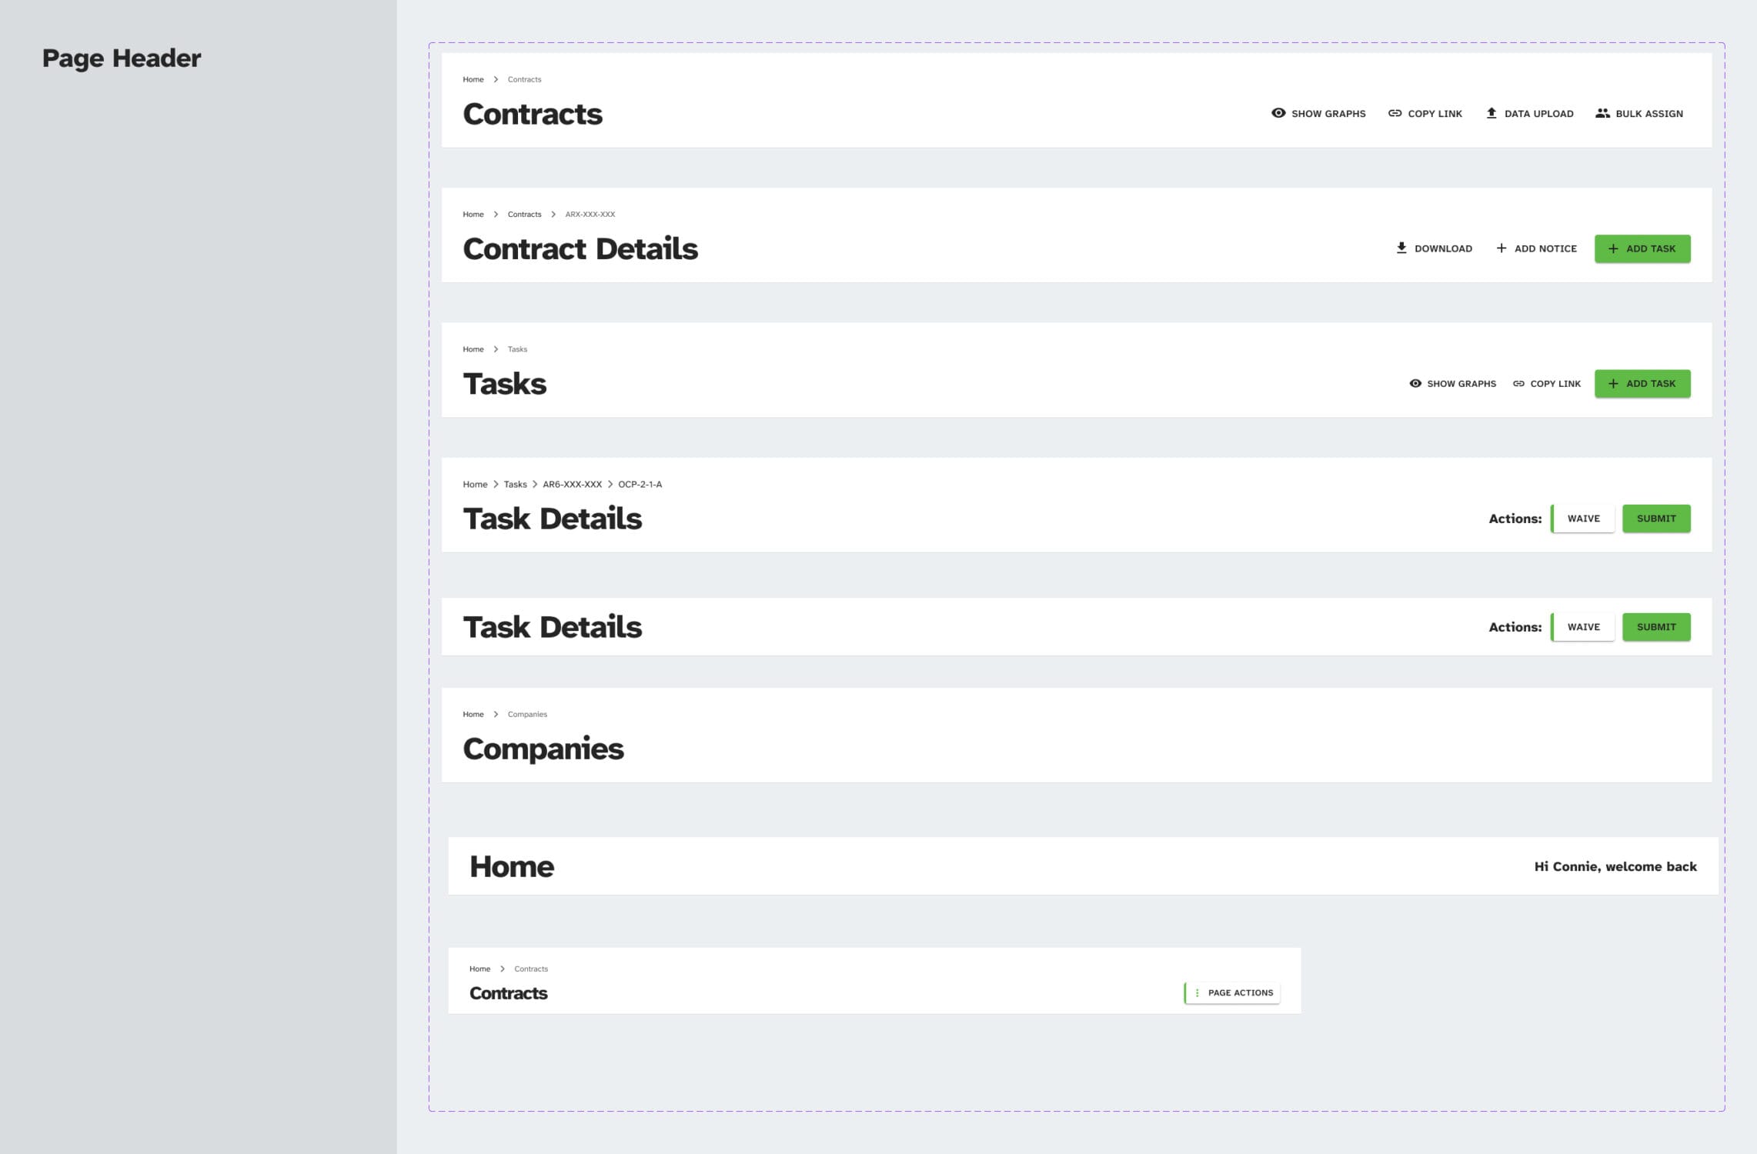Screen dimensions: 1757x1154
Task: Click Submit in the Task Details header with breadcrumbs
Action: coord(1656,519)
